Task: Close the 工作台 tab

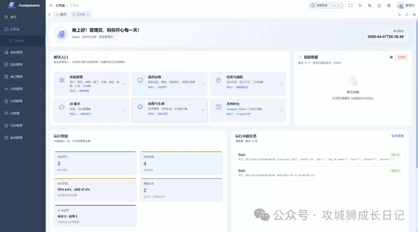Action: 88,15
